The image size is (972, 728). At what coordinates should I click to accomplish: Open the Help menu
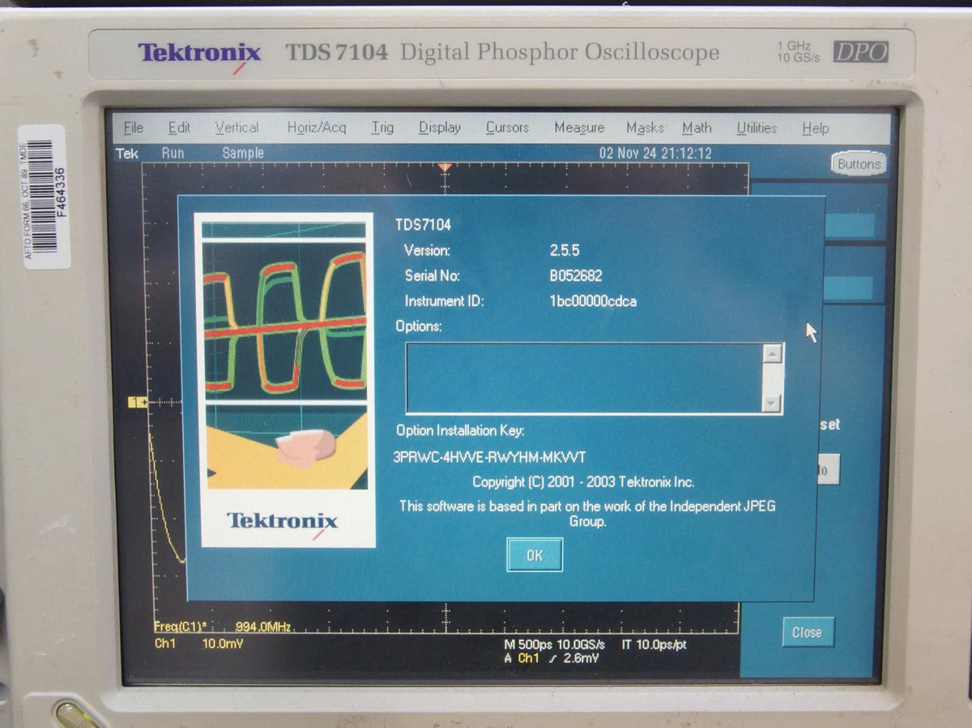coord(815,128)
